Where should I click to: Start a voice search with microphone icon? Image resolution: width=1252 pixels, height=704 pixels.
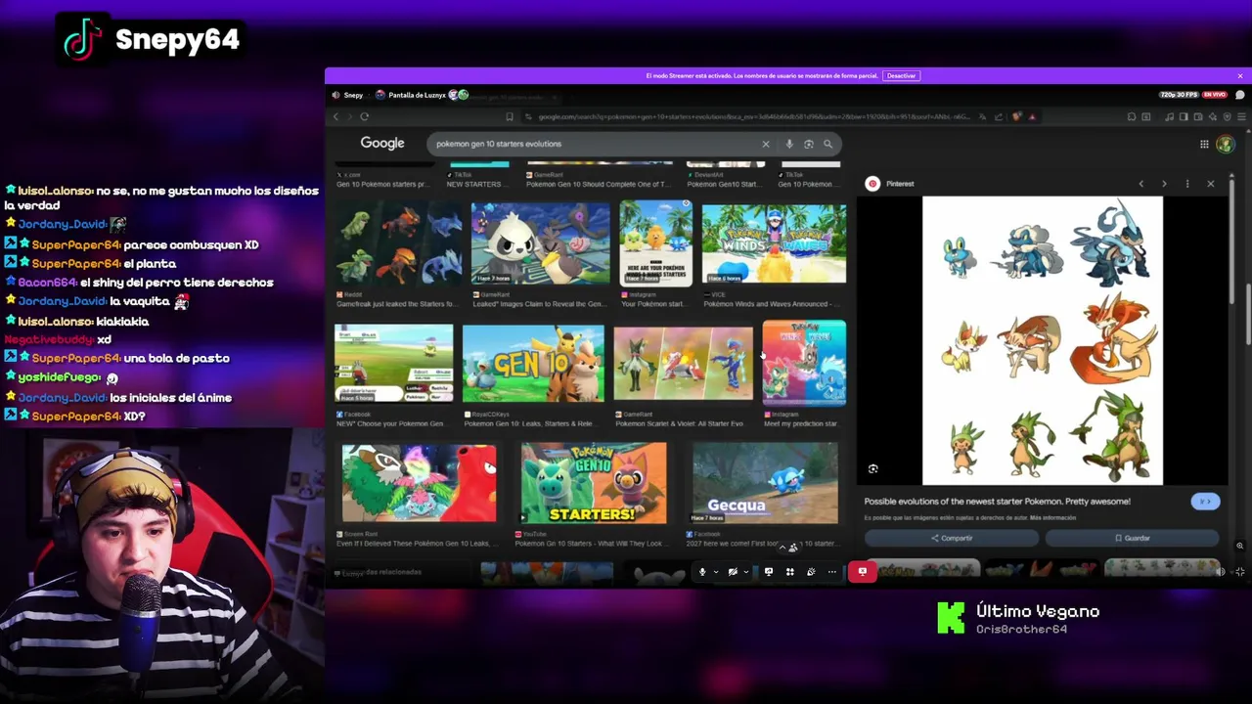(789, 144)
